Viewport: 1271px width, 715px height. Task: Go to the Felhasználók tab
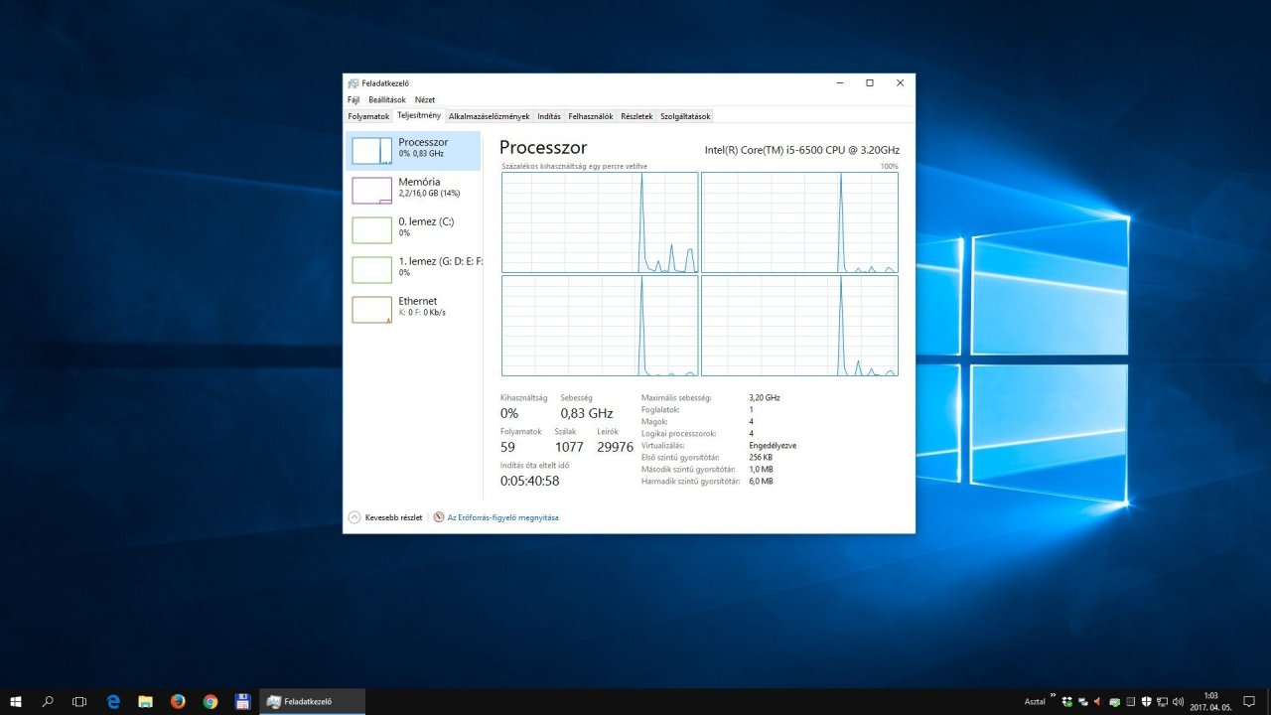(591, 116)
